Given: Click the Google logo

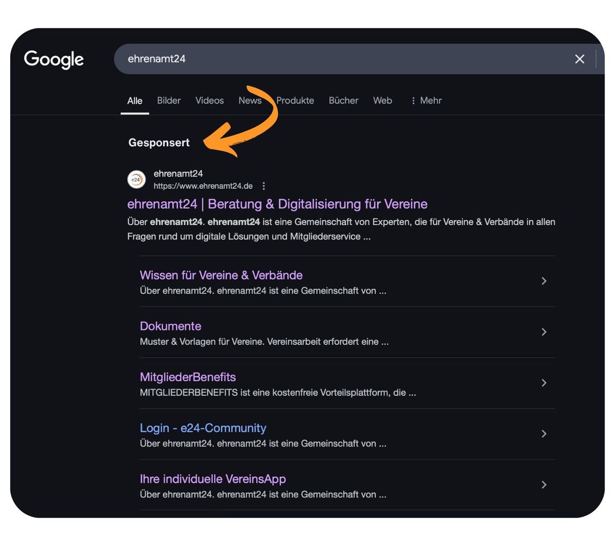Looking at the screenshot, I should click(54, 60).
